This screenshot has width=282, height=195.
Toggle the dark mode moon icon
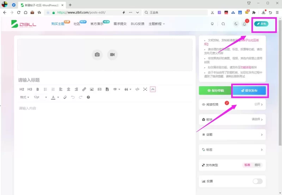click(x=236, y=24)
